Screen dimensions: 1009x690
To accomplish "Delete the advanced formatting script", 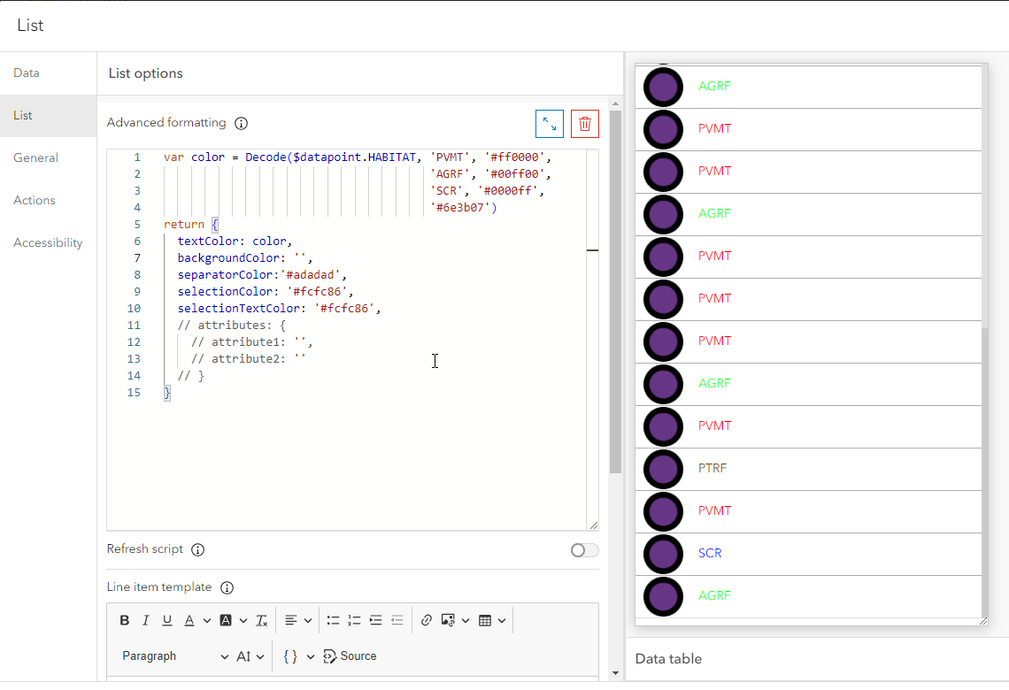I will pyautogui.click(x=584, y=124).
